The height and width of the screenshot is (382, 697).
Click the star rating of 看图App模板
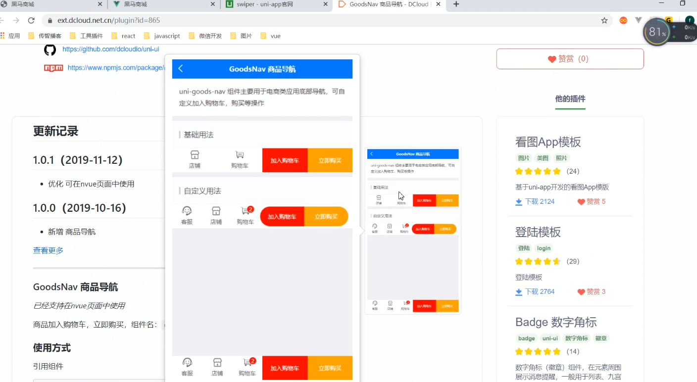click(x=538, y=171)
